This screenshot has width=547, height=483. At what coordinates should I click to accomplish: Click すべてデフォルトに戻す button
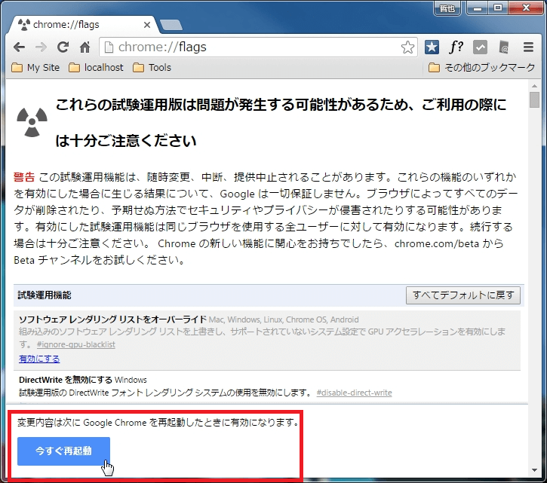(463, 295)
